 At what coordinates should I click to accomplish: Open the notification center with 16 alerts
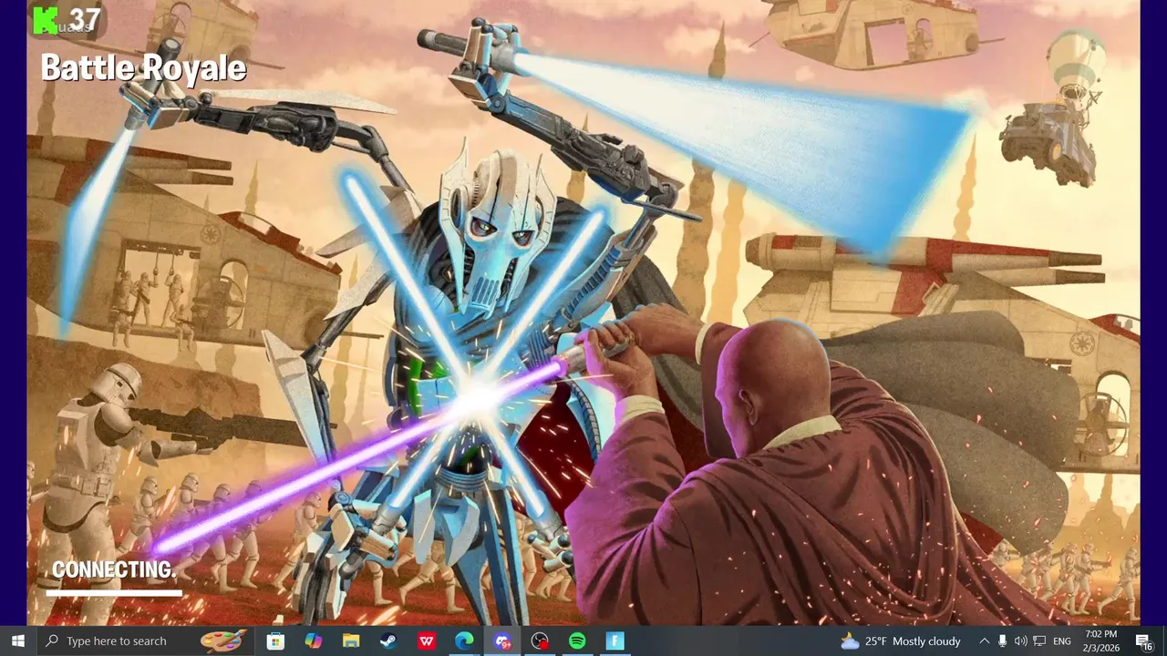(1144, 641)
